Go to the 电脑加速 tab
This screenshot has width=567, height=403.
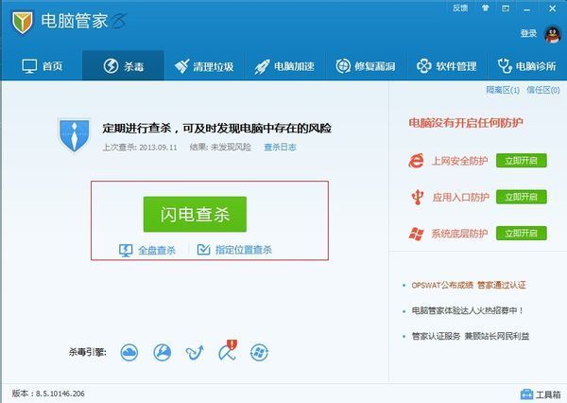[x=285, y=66]
